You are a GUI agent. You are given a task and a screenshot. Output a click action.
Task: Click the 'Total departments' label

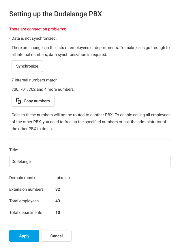(x=26, y=212)
